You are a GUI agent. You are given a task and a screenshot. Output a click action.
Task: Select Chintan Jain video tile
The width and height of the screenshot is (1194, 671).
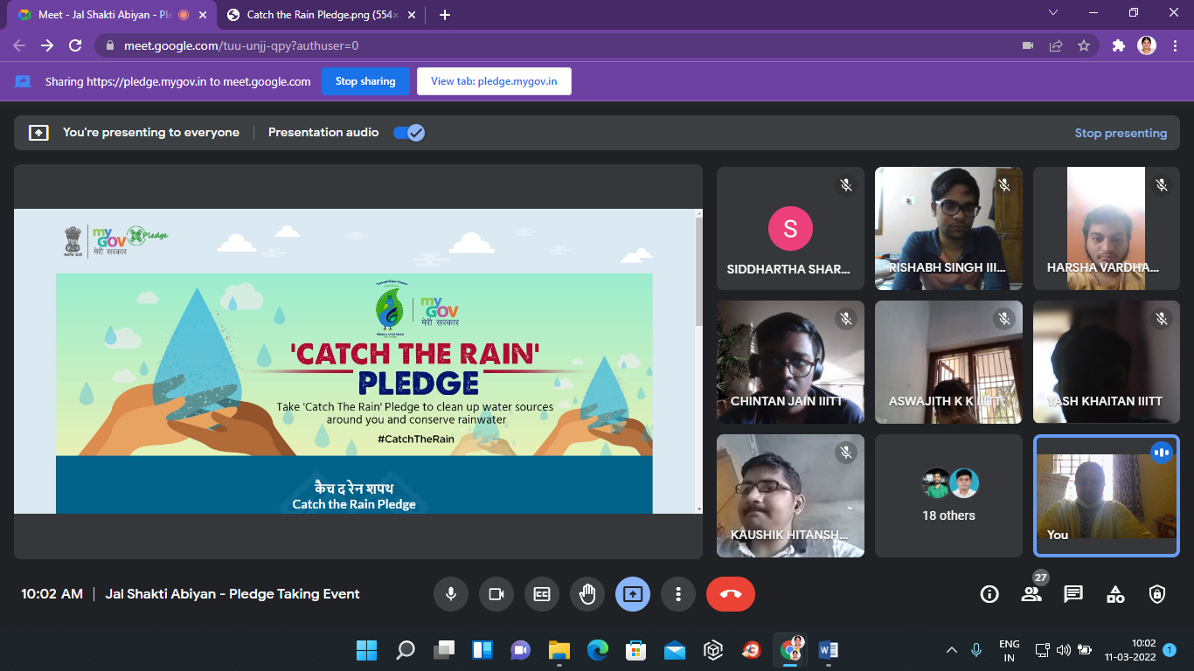[x=790, y=363]
